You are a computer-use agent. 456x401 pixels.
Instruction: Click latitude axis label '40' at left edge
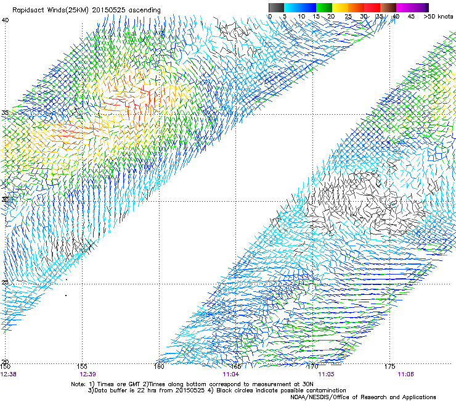pos(5,20)
